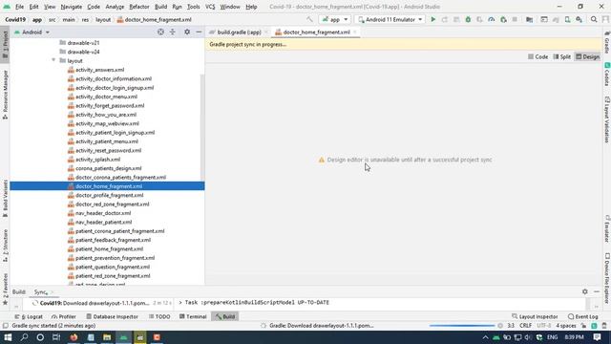Hide the Project panel with minus icon

[x=199, y=32]
